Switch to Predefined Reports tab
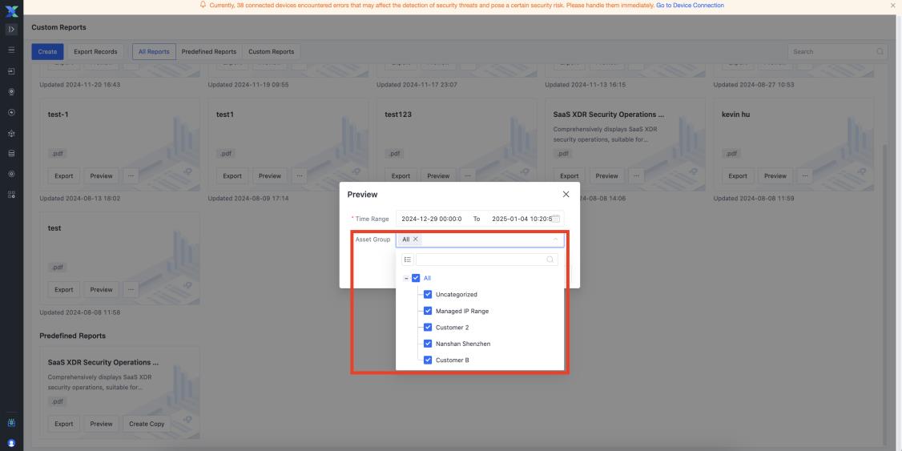The height and width of the screenshot is (451, 902). point(209,52)
